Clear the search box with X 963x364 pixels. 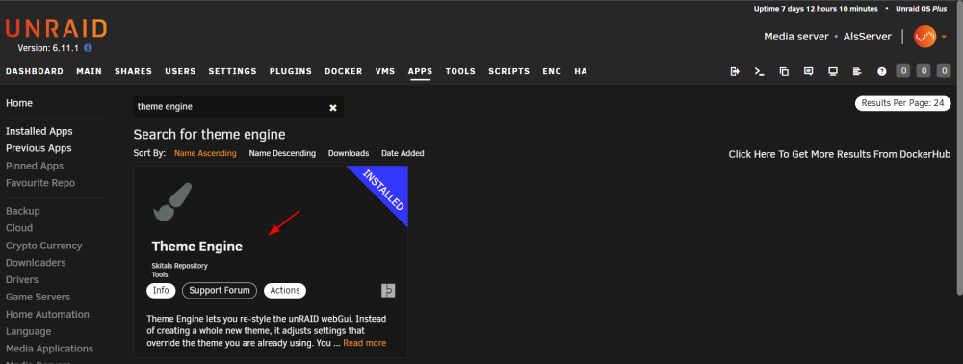(x=333, y=108)
